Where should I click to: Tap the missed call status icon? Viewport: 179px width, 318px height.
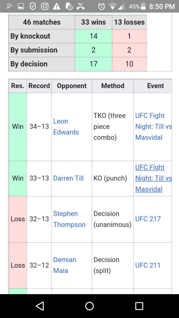click(x=81, y=7)
